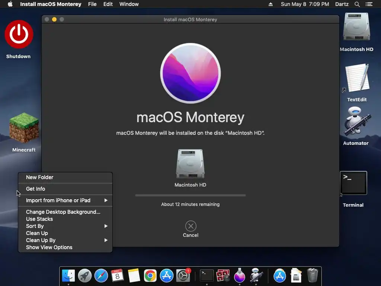Select the TextEdit desktop shortcut

[x=357, y=78]
